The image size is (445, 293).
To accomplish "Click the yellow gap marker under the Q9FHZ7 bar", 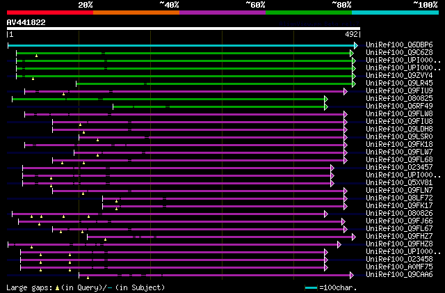I will [105, 240].
